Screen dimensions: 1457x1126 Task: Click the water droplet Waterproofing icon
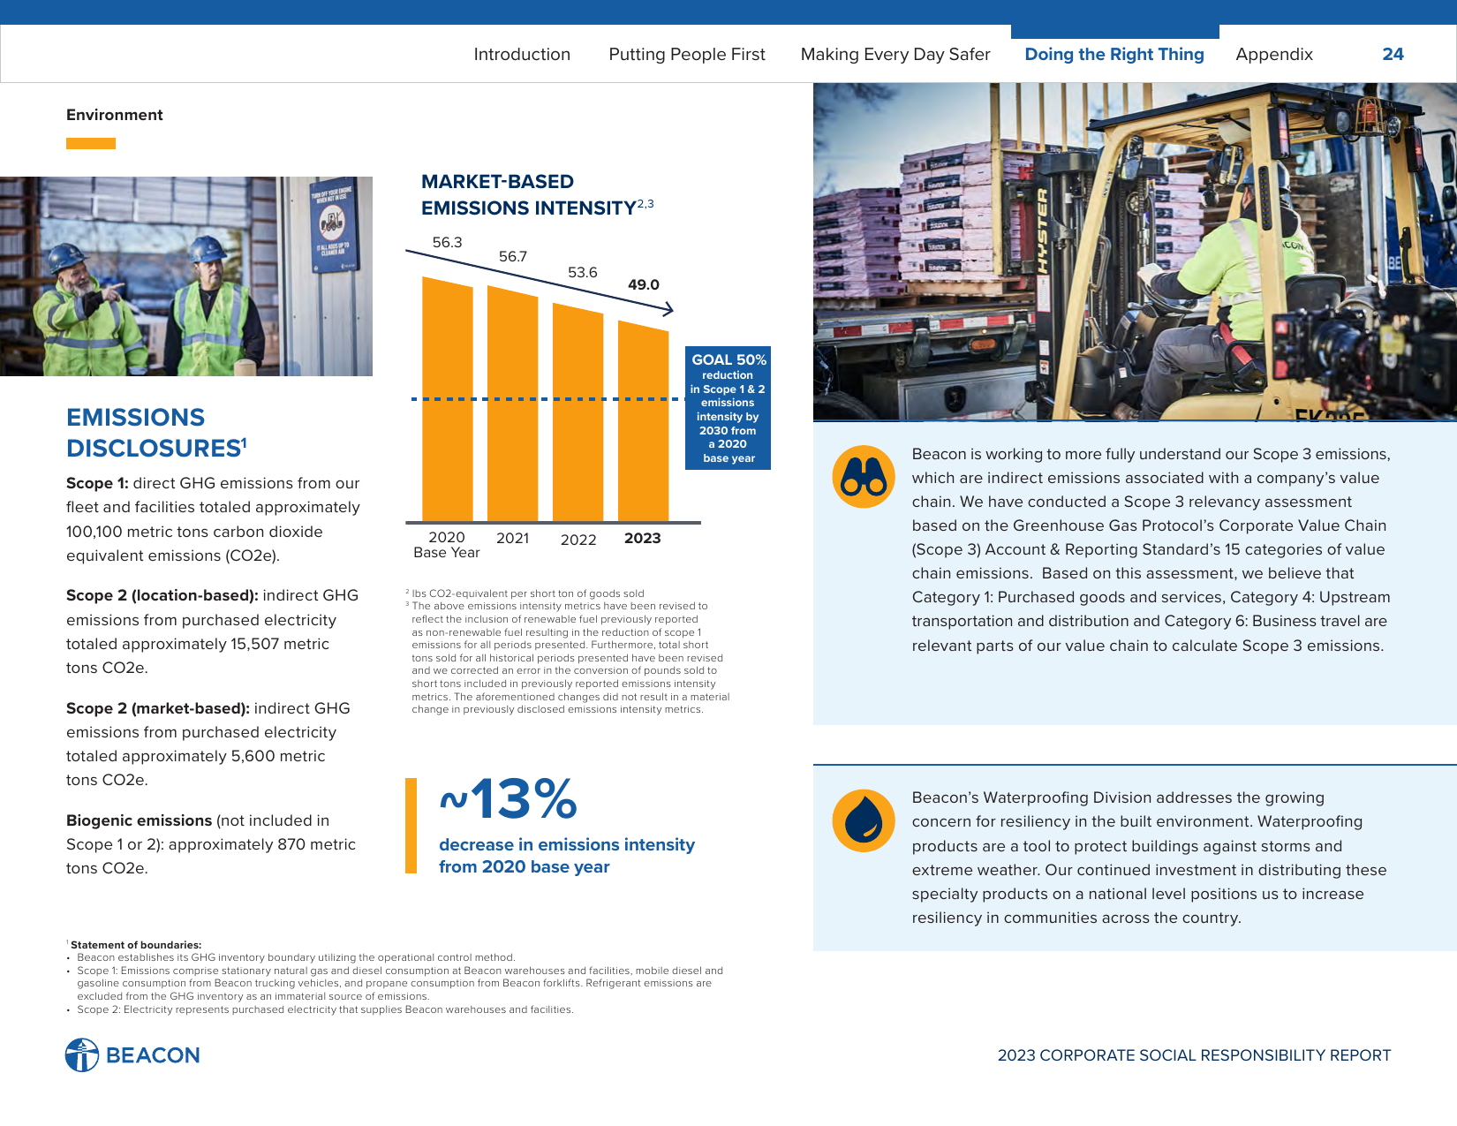(x=864, y=820)
